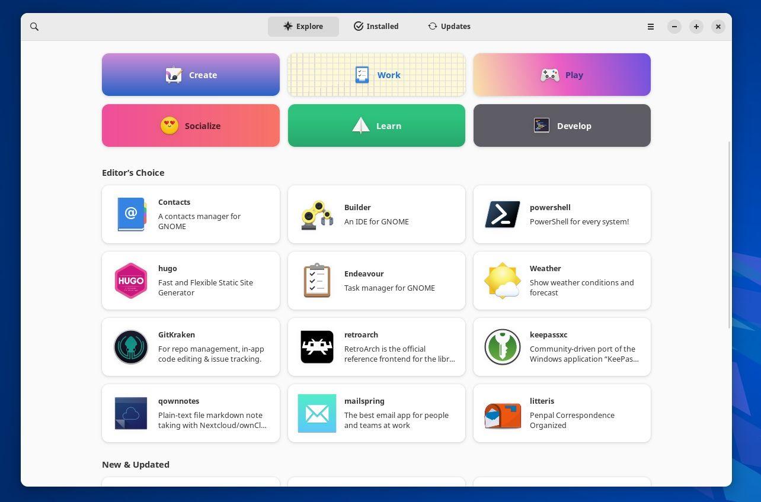Open the Develop category banner

pos(561,125)
